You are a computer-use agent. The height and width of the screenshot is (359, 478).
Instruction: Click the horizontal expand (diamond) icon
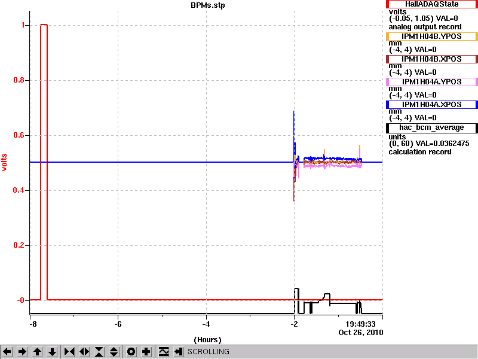(84, 352)
